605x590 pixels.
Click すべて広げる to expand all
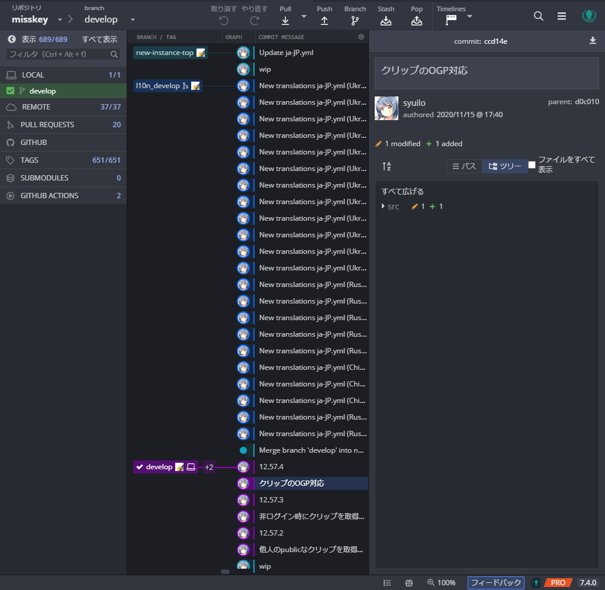pos(403,191)
